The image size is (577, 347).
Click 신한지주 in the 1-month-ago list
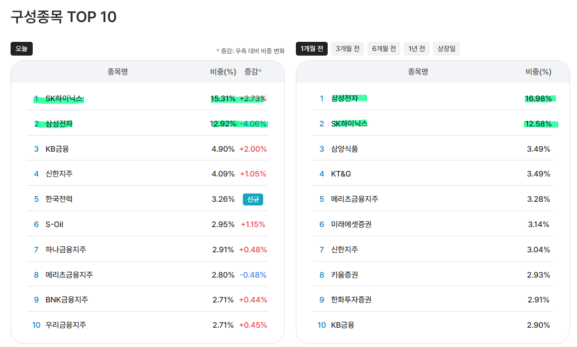tap(345, 250)
